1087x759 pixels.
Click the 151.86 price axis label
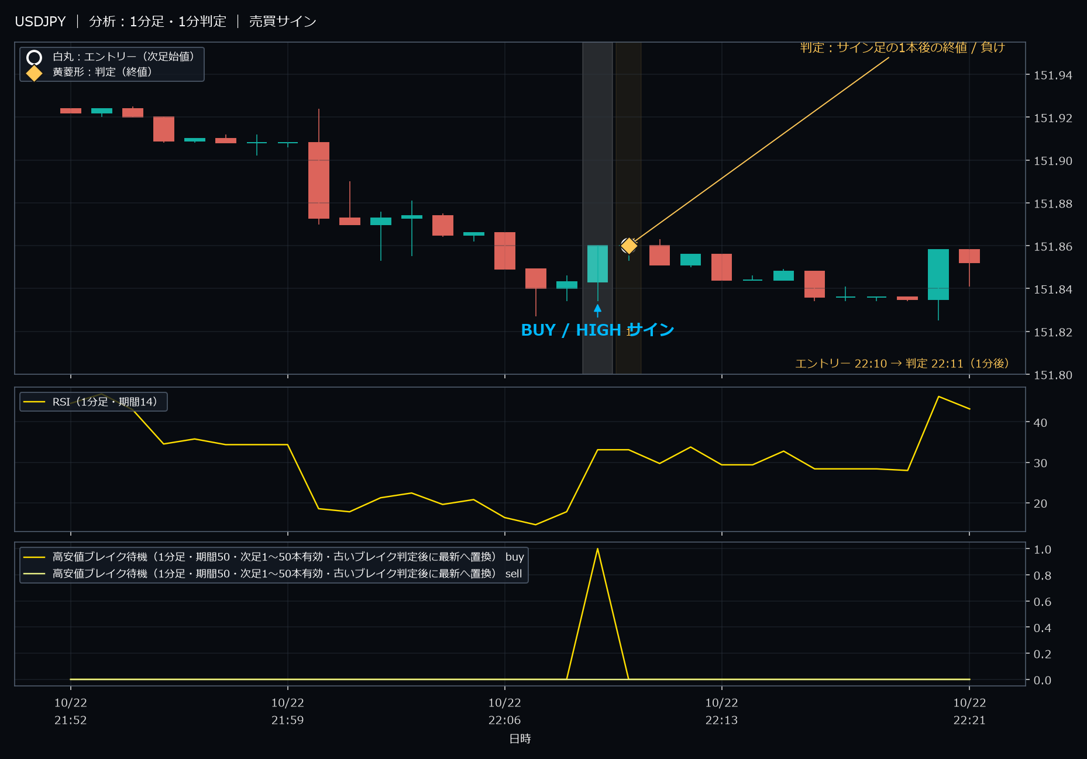[1053, 247]
